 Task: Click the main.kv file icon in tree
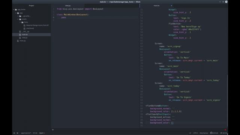pos(20,34)
